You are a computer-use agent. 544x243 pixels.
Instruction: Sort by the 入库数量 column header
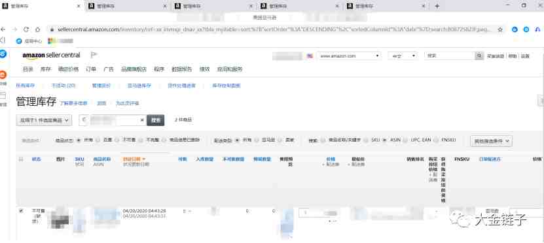tap(205, 159)
